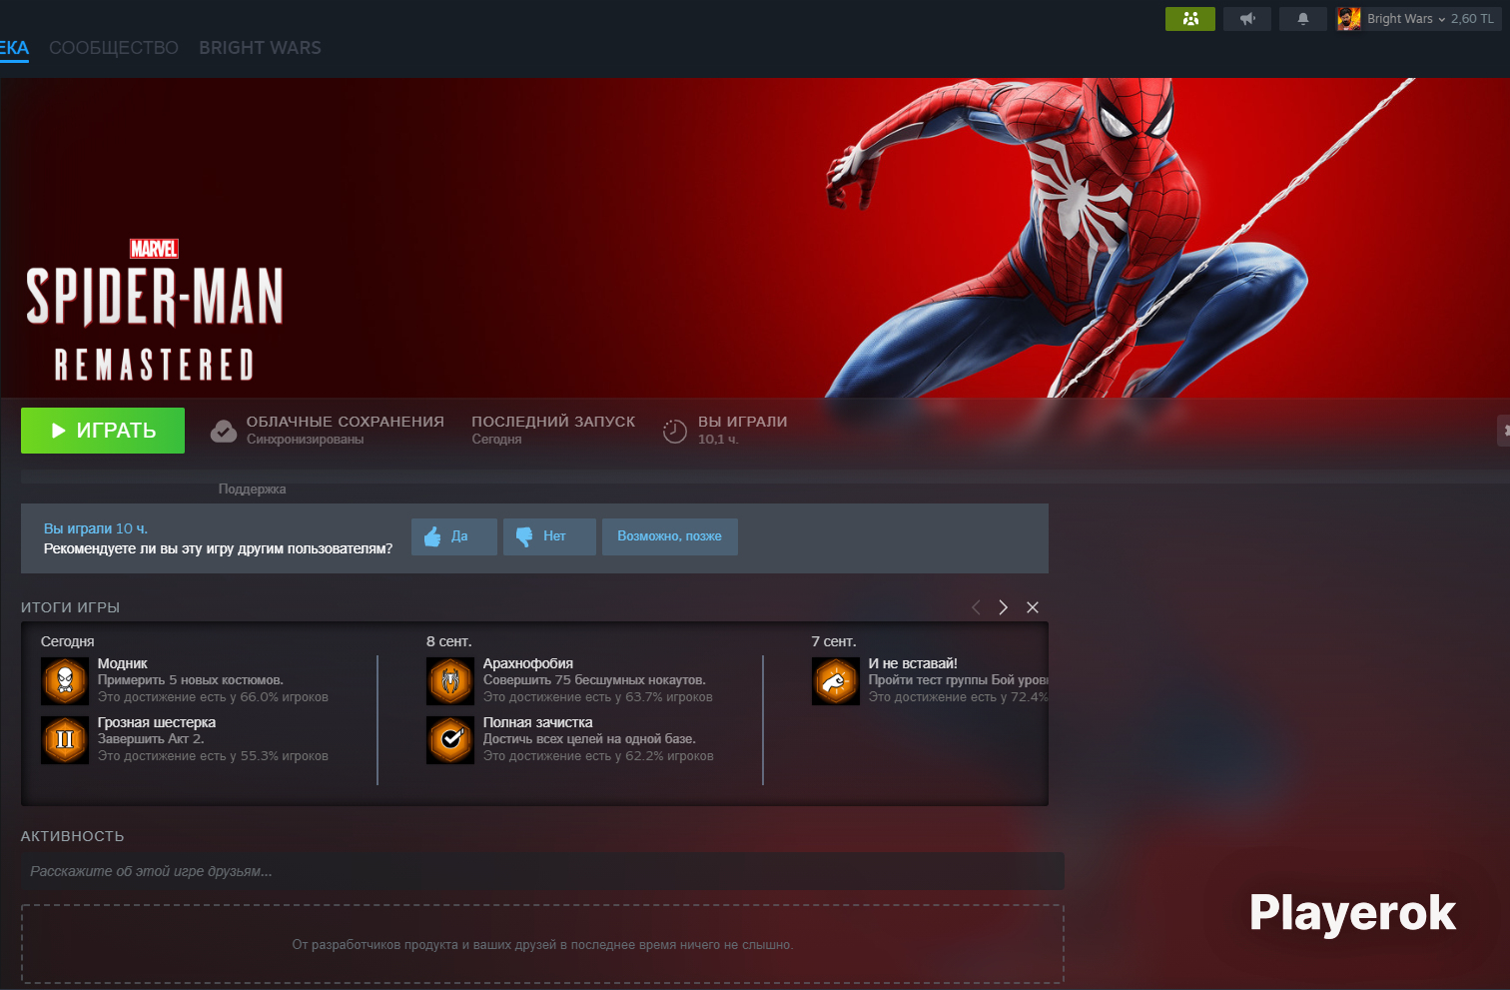The image size is (1510, 990).
Task: Open the Арахнофобия achievement icon
Action: click(x=450, y=680)
